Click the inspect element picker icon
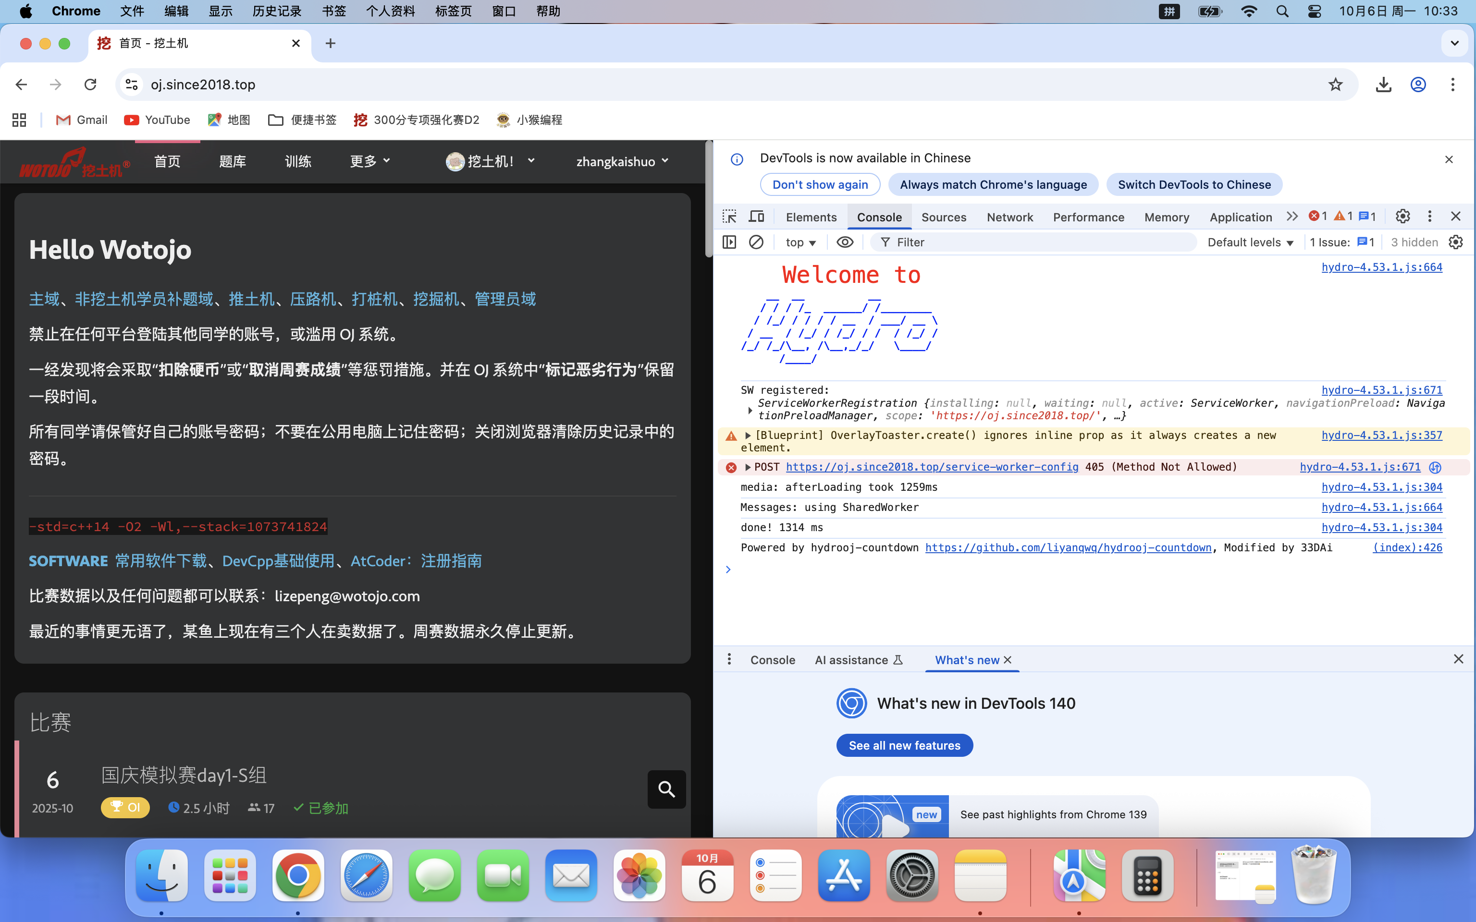The width and height of the screenshot is (1476, 922). point(729,217)
